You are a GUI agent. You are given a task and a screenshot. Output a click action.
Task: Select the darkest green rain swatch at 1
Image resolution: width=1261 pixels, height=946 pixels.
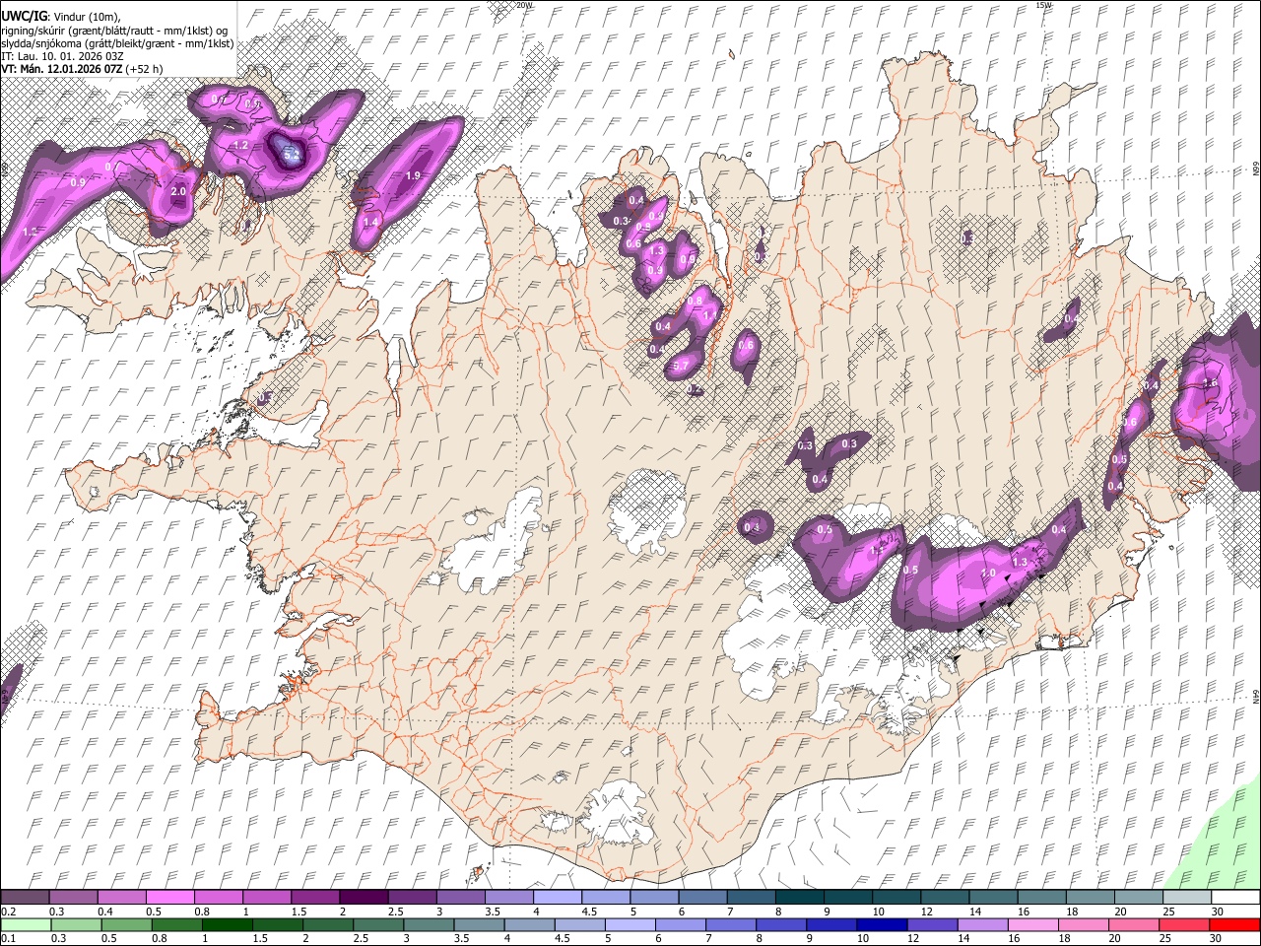pyautogui.click(x=228, y=925)
